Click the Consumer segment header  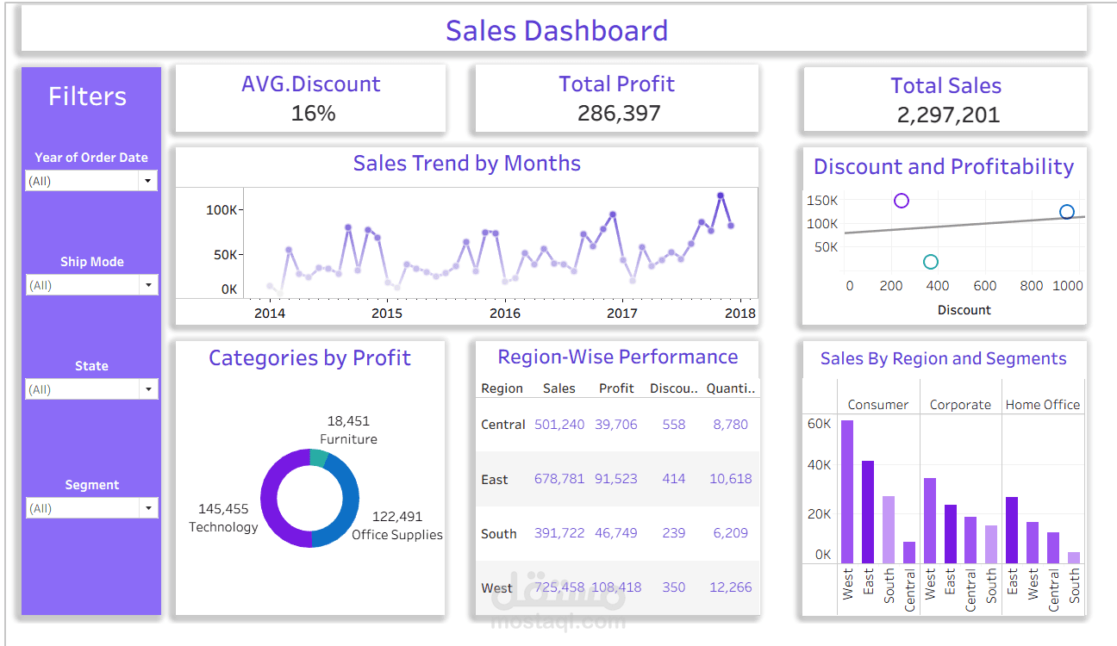click(x=878, y=405)
